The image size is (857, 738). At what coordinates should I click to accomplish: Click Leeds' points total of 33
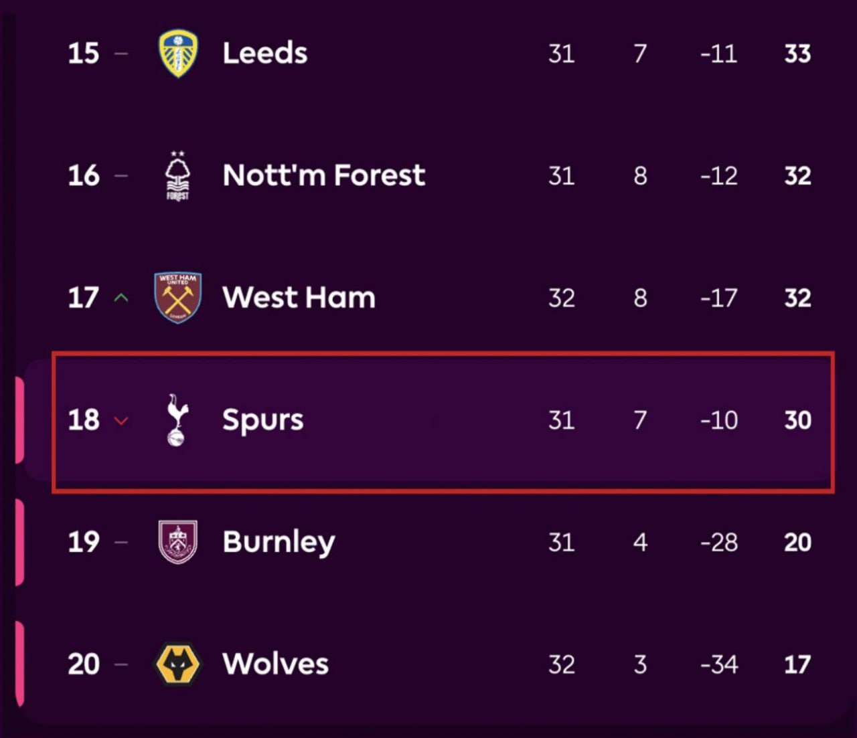[x=797, y=54]
